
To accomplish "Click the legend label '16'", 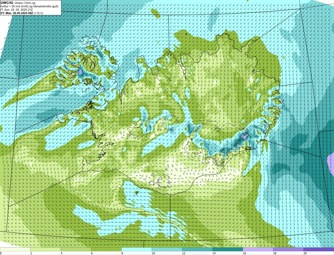I will (244, 253).
